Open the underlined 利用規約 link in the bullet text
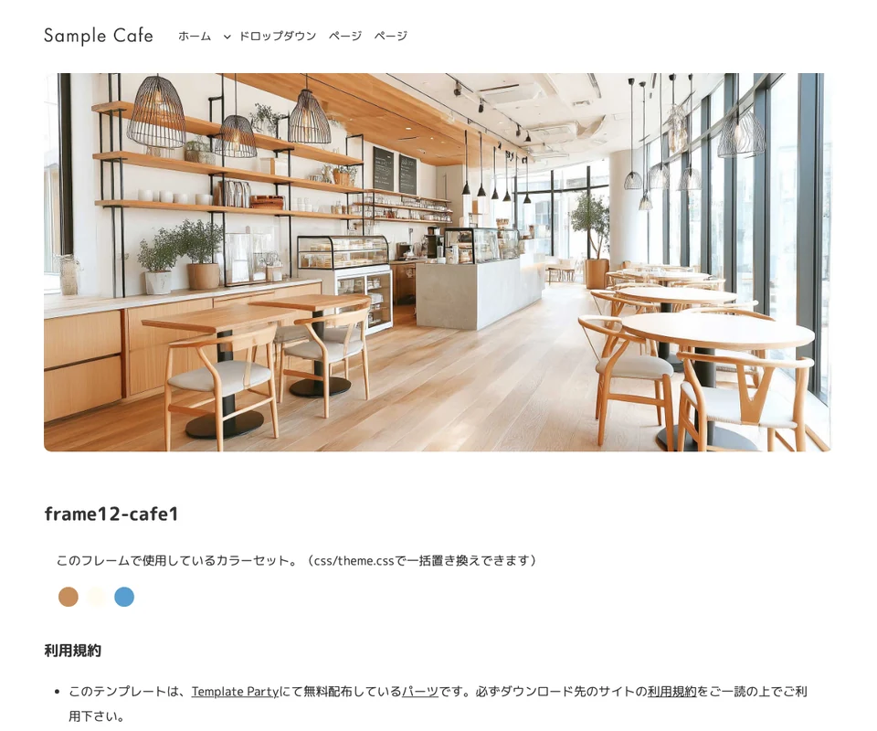The image size is (877, 731). pyautogui.click(x=671, y=692)
